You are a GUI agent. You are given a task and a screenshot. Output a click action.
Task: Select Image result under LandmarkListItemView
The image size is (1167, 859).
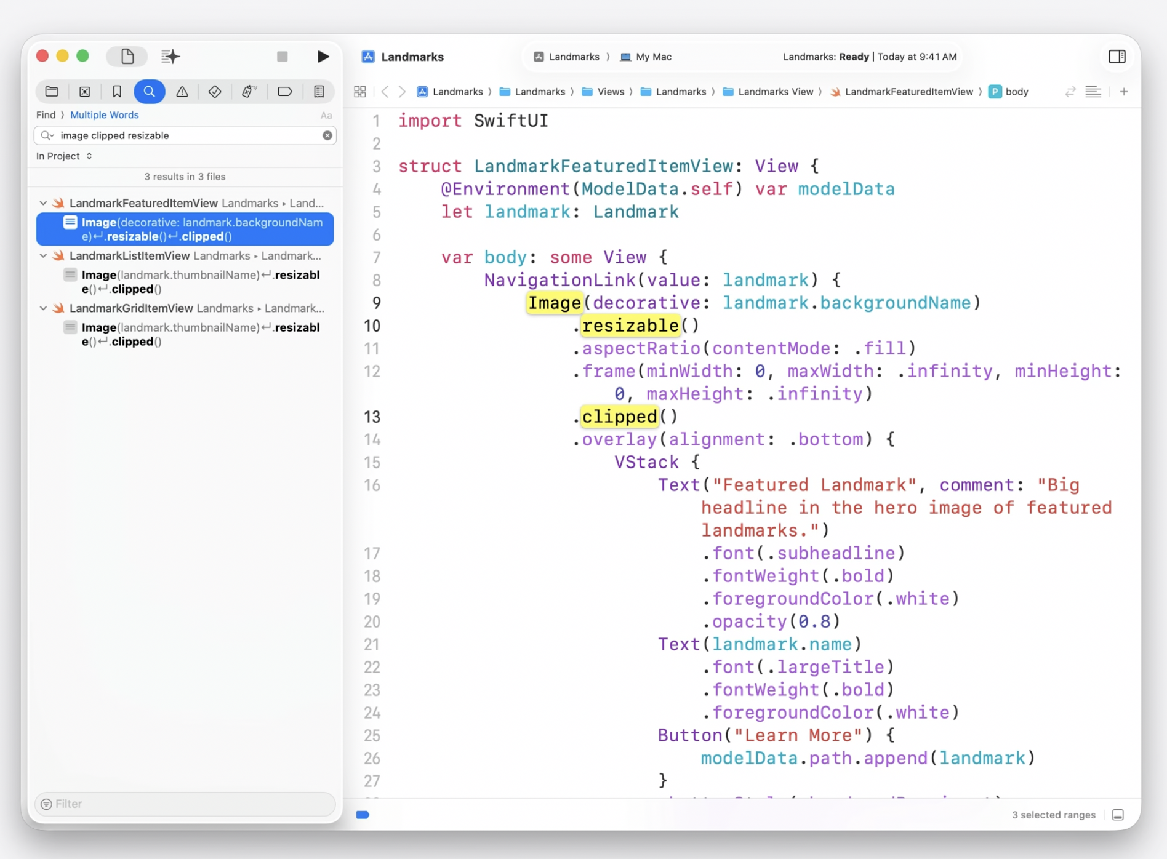coord(192,282)
